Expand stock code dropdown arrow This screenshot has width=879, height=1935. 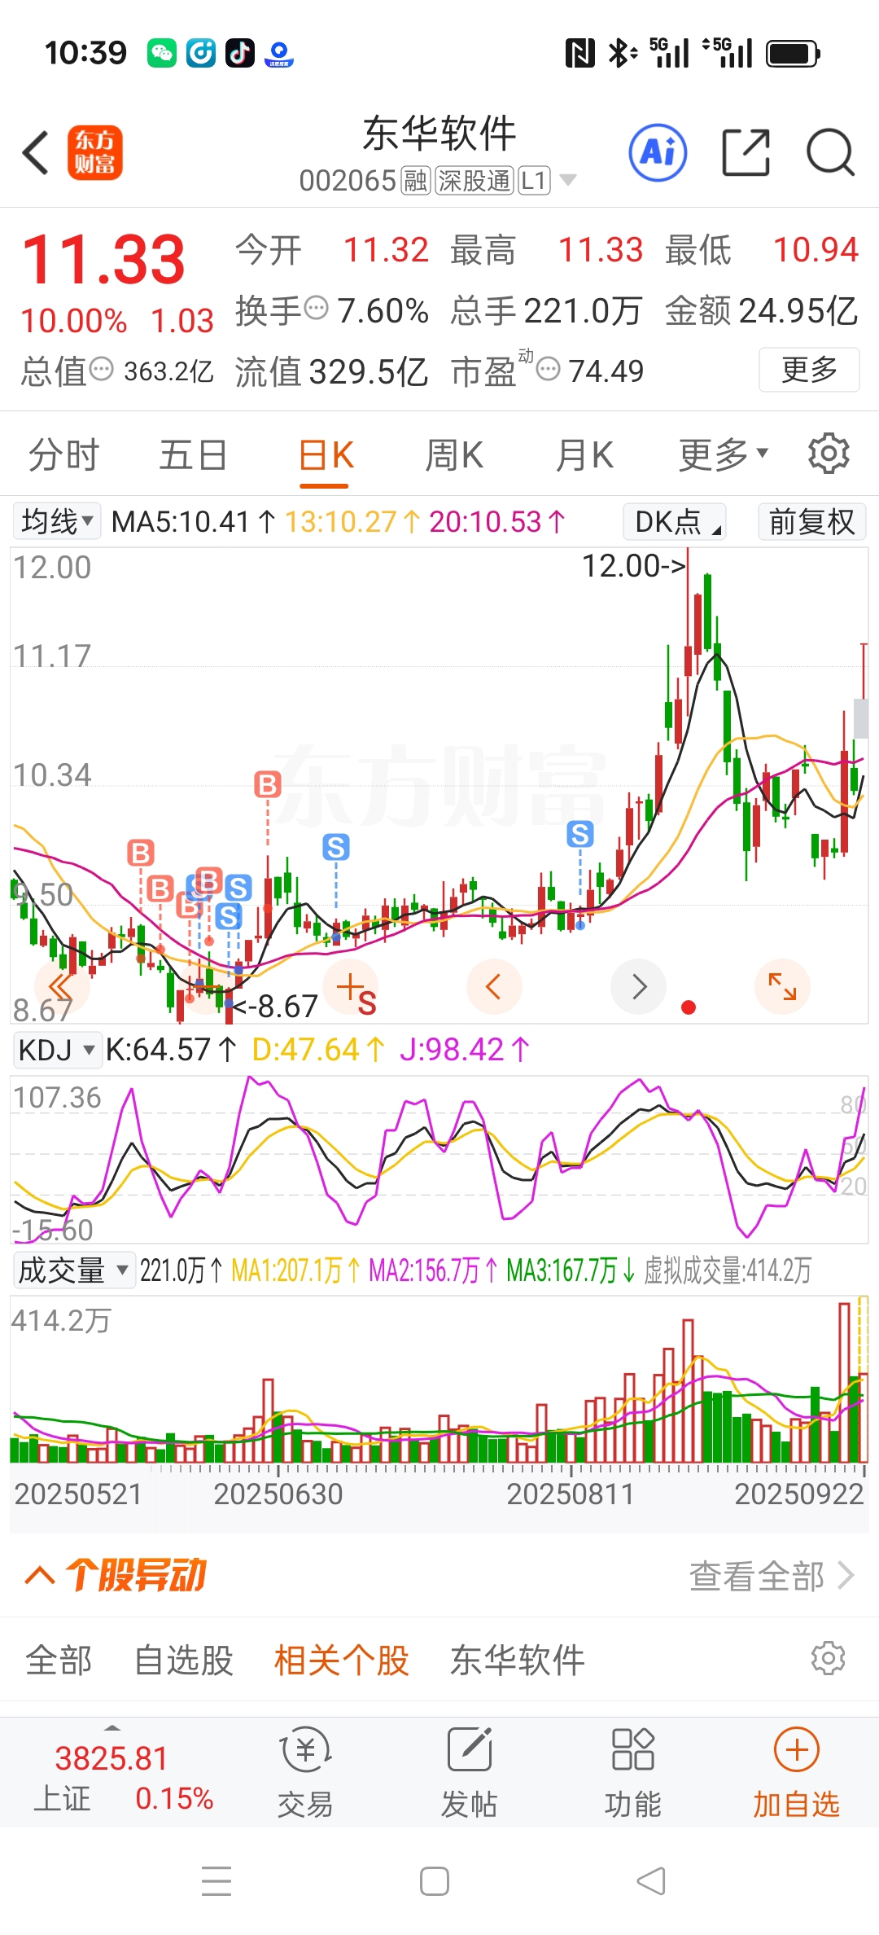(568, 180)
